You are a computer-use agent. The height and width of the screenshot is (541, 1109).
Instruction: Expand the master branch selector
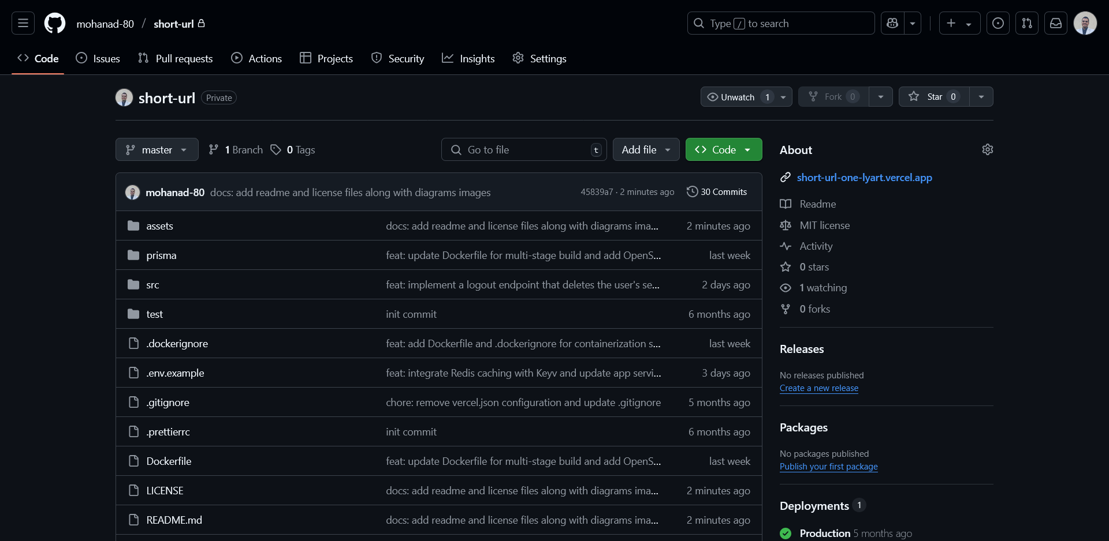(157, 149)
